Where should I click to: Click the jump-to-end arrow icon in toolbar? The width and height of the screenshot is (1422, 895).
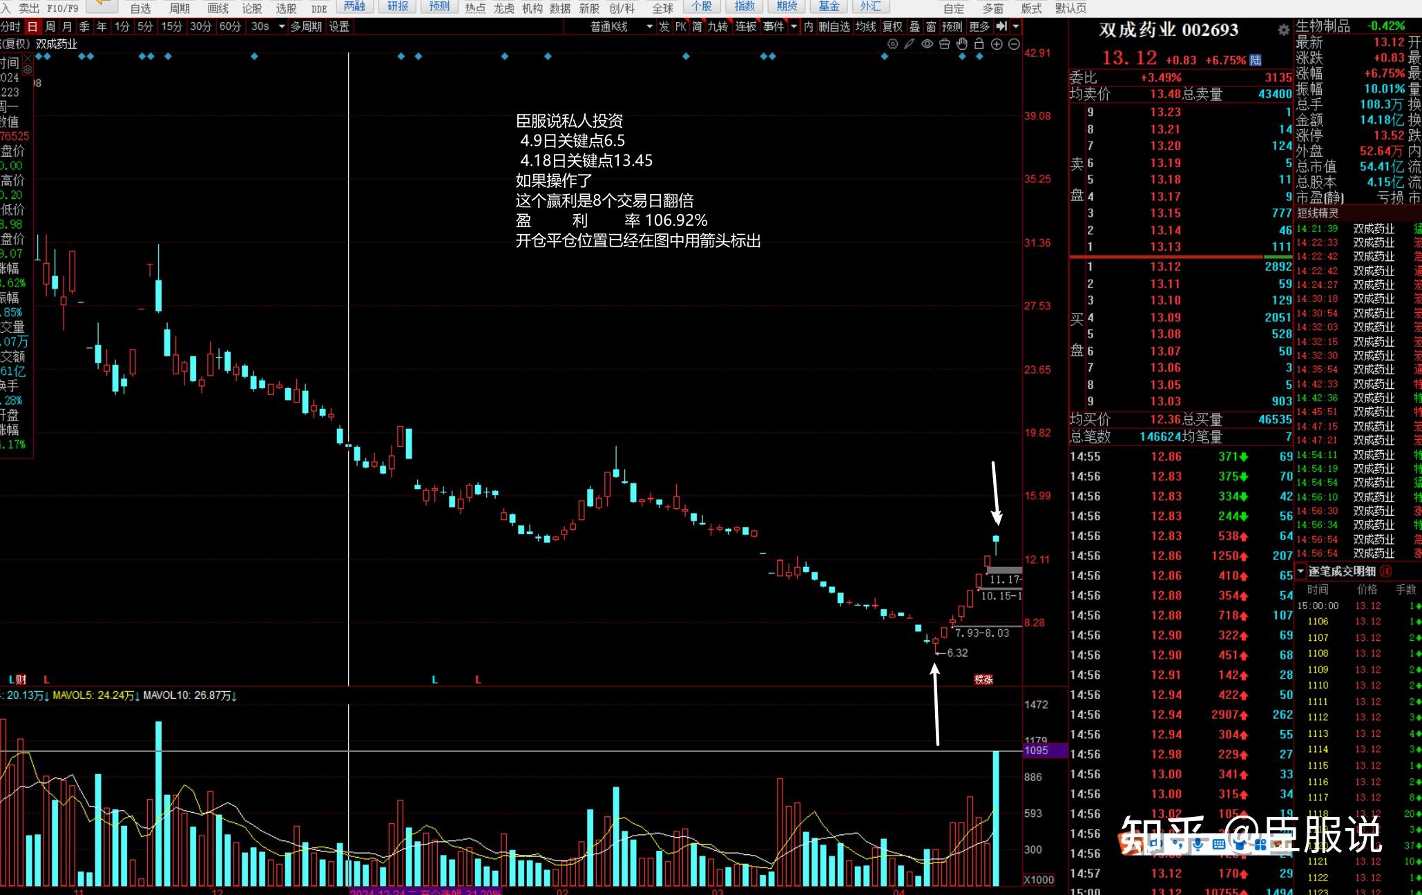point(1001,26)
